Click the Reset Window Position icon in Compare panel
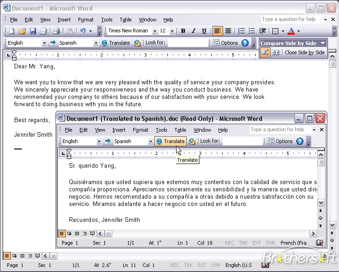 pyautogui.click(x=276, y=52)
